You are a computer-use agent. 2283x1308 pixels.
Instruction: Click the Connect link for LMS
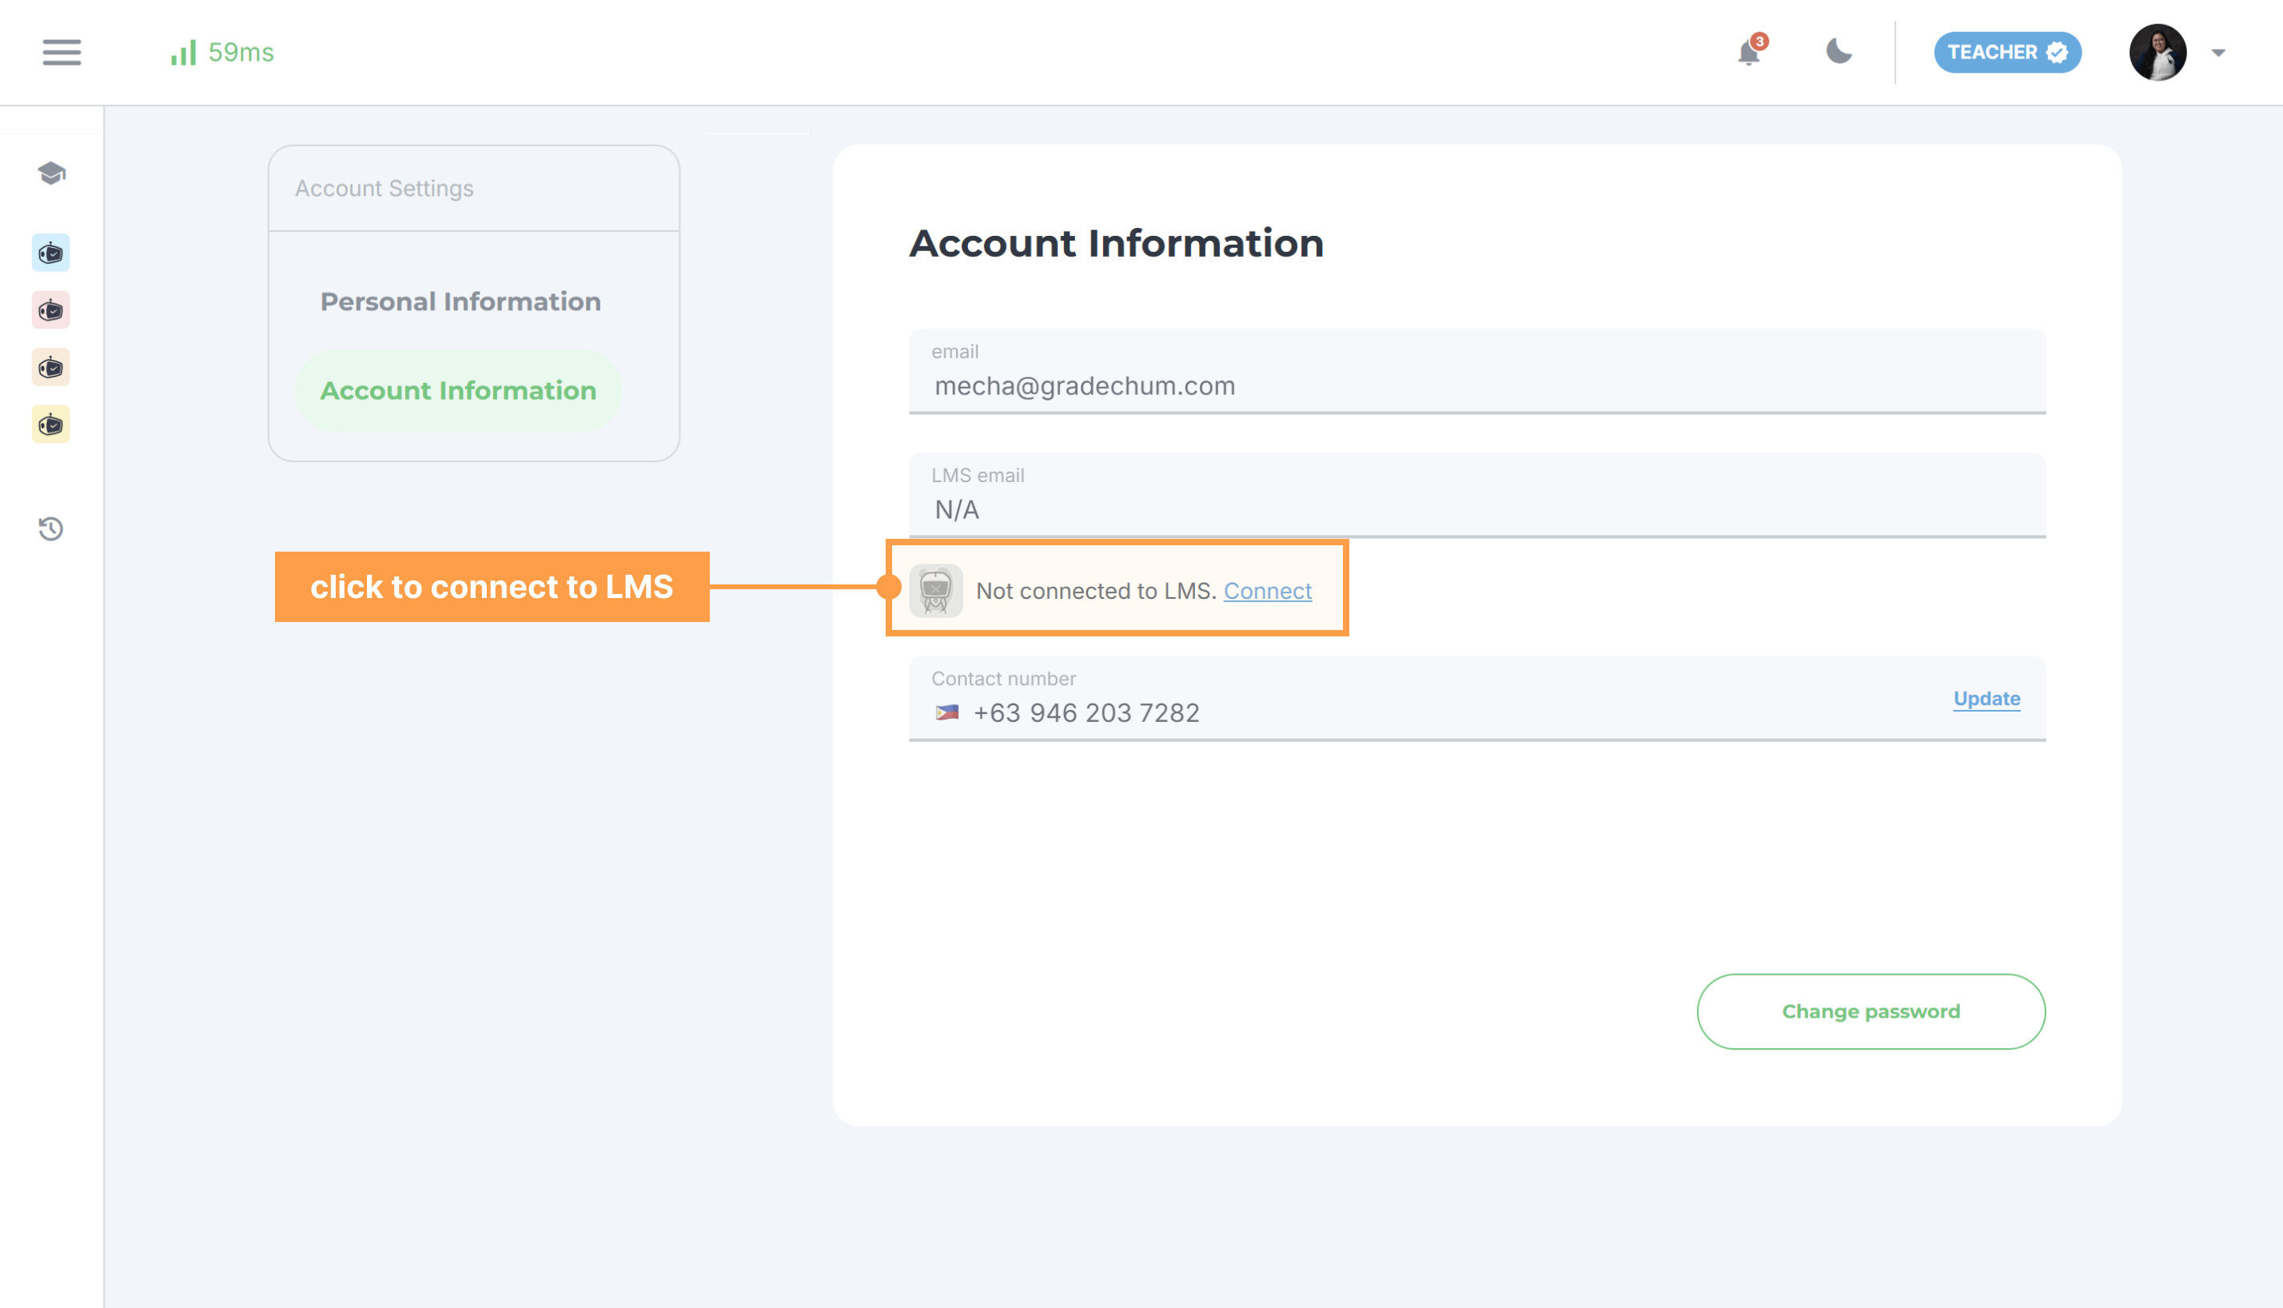pyautogui.click(x=1266, y=591)
